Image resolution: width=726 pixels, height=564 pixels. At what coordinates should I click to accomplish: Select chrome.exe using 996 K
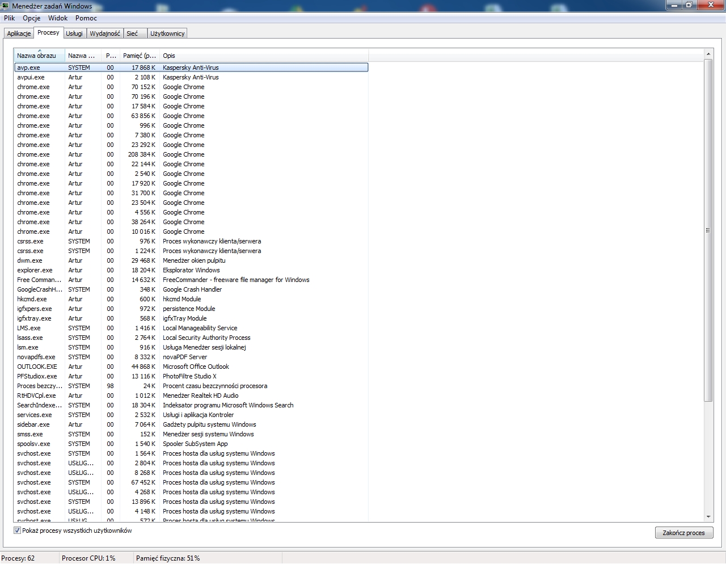point(191,125)
